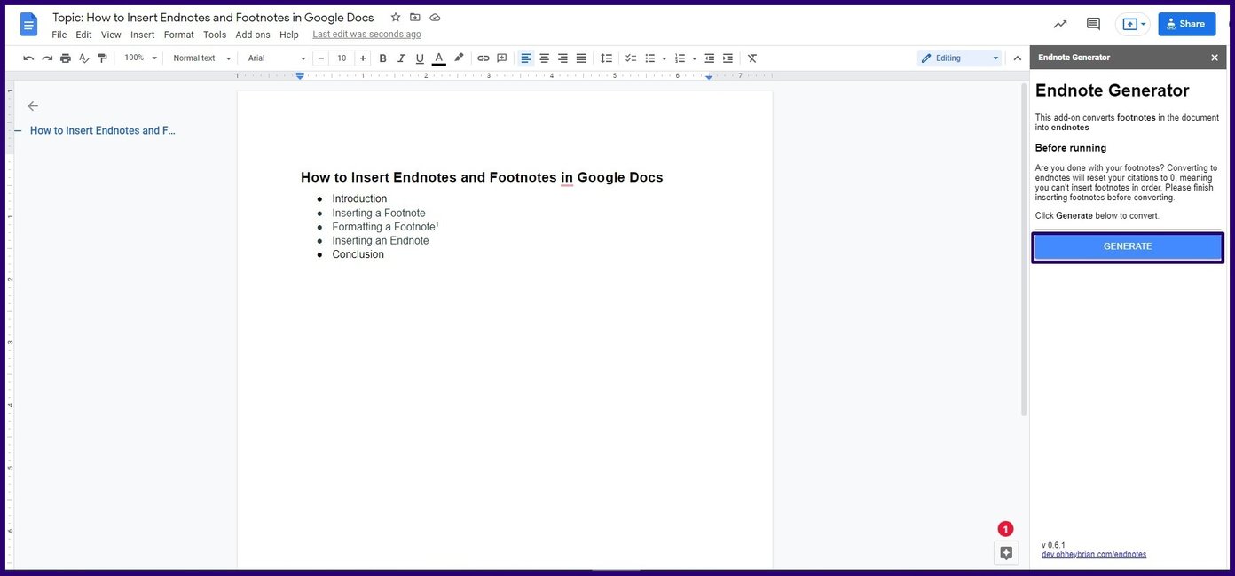Open bulleted list options arrow
This screenshot has width=1235, height=576.
pyautogui.click(x=665, y=58)
